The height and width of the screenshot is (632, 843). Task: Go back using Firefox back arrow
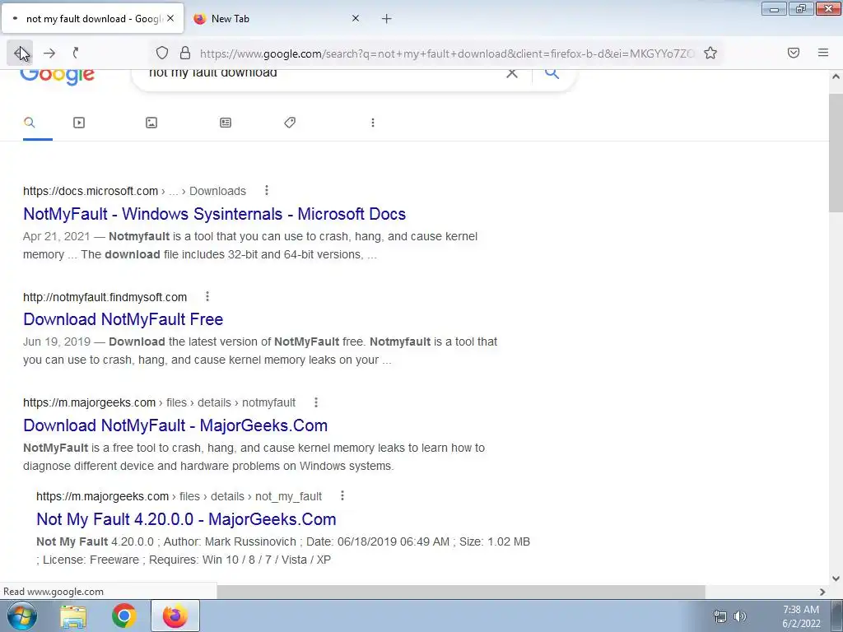click(x=20, y=53)
